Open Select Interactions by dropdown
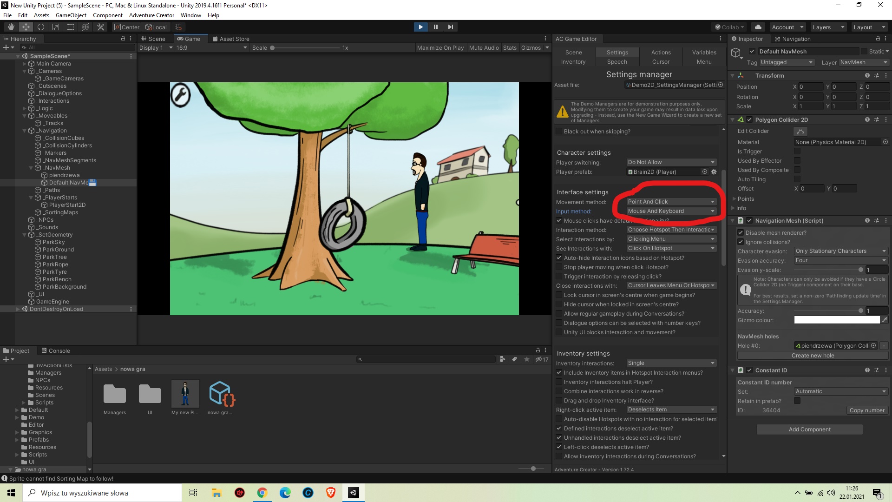The width and height of the screenshot is (892, 502). [x=671, y=239]
